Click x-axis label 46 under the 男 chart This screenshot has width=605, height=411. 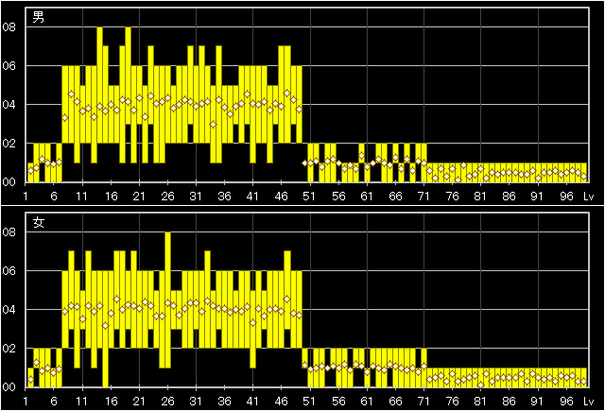[x=282, y=197]
